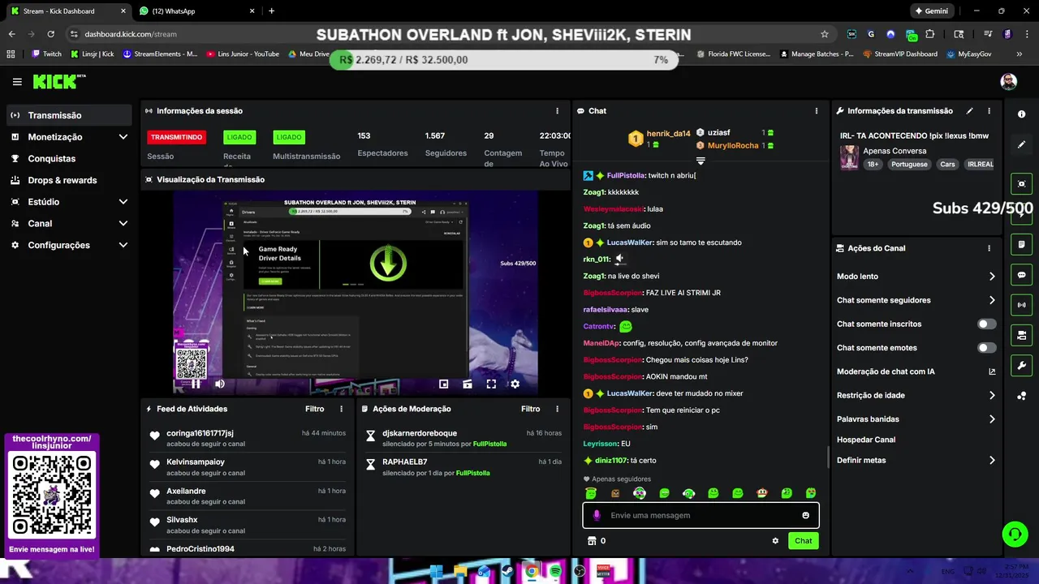
Task: Expand the Estúdio sidebar section
Action: (x=123, y=202)
